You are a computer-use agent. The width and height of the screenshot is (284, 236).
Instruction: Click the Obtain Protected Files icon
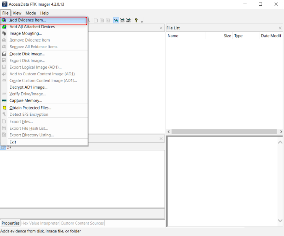point(4,108)
